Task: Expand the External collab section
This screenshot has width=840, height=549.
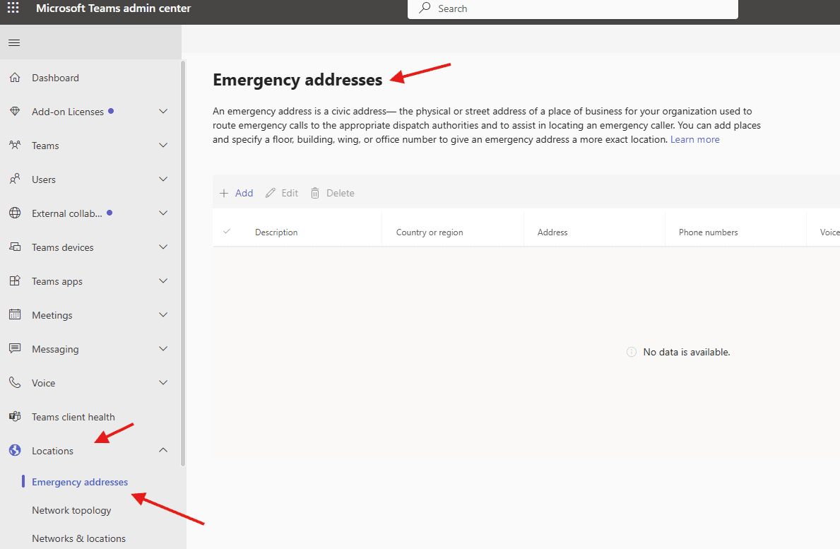Action: tap(163, 213)
